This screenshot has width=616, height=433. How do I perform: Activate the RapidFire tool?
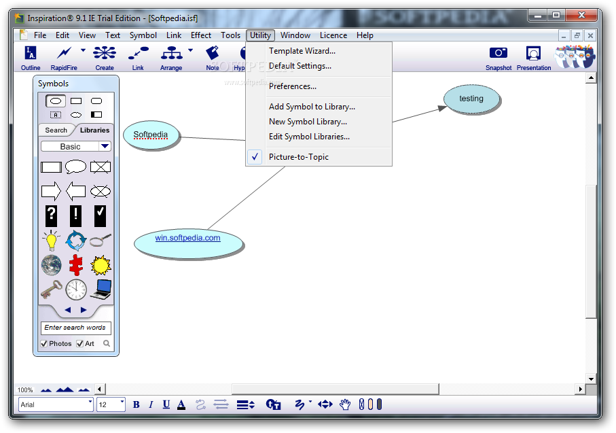pos(64,58)
